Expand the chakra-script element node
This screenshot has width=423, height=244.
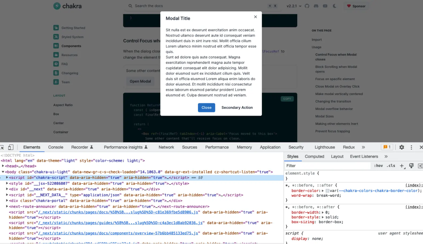(x=7, y=178)
